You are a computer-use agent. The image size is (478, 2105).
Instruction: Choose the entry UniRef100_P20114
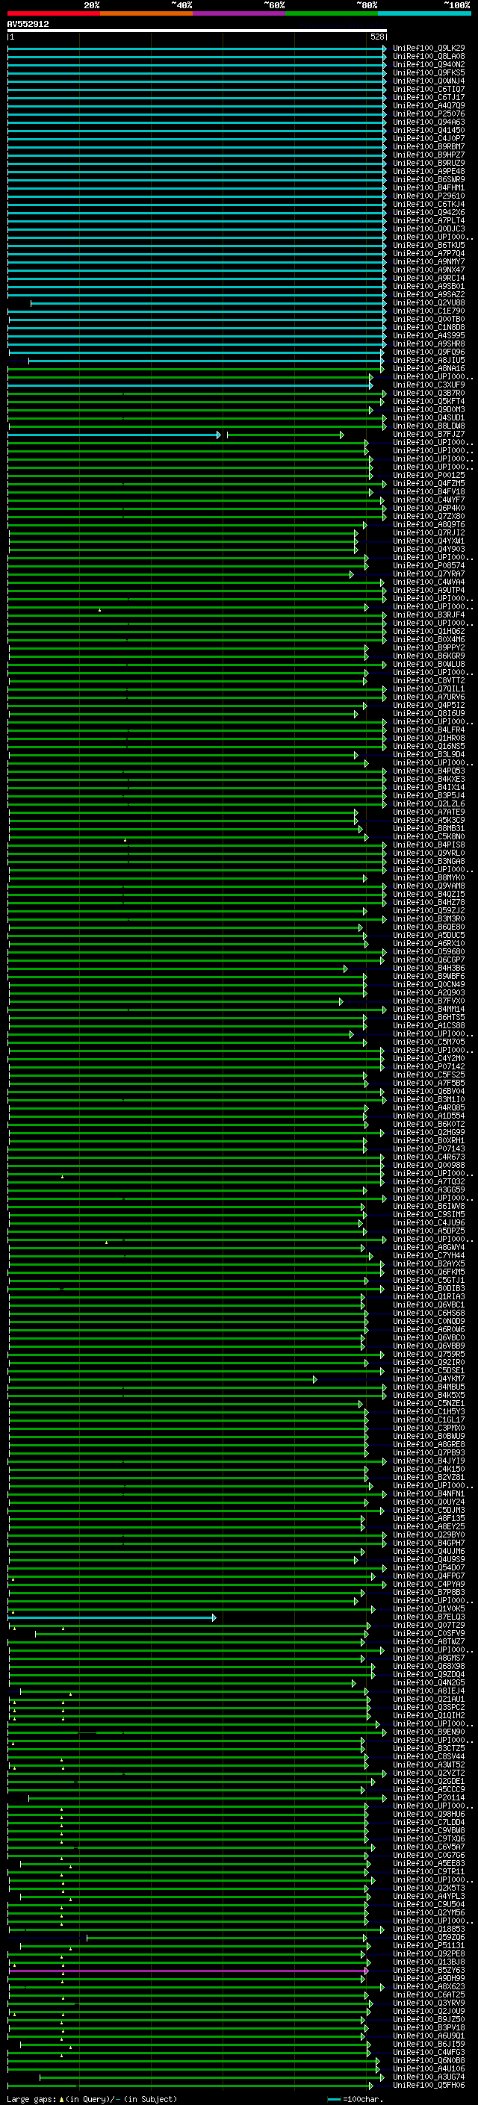click(429, 1798)
